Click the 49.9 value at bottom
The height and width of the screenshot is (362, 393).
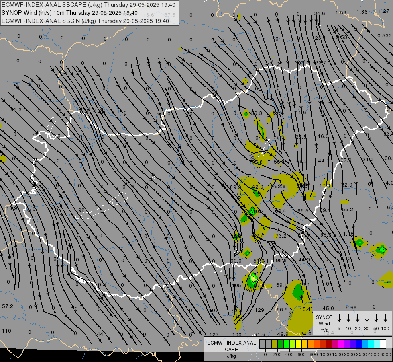283,334
